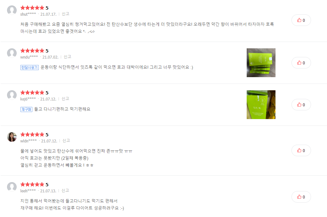Select the 한달사용기 tag badge
This screenshot has width=327, height=217.
(29, 68)
